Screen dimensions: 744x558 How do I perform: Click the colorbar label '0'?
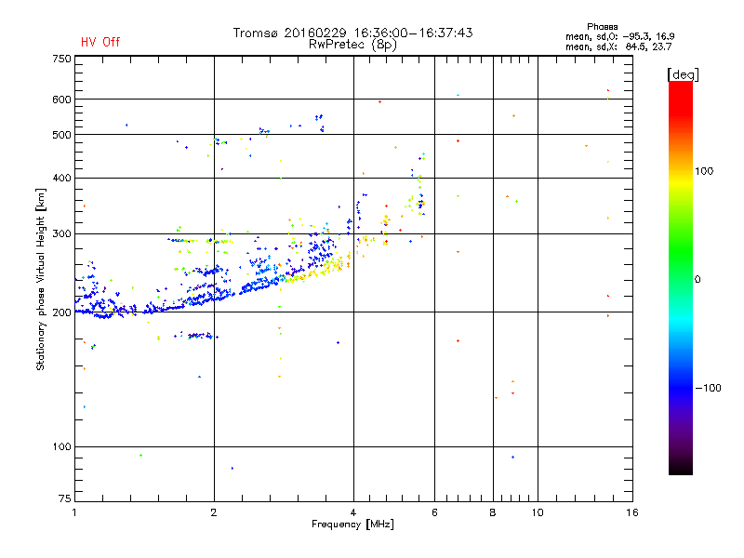coord(697,280)
